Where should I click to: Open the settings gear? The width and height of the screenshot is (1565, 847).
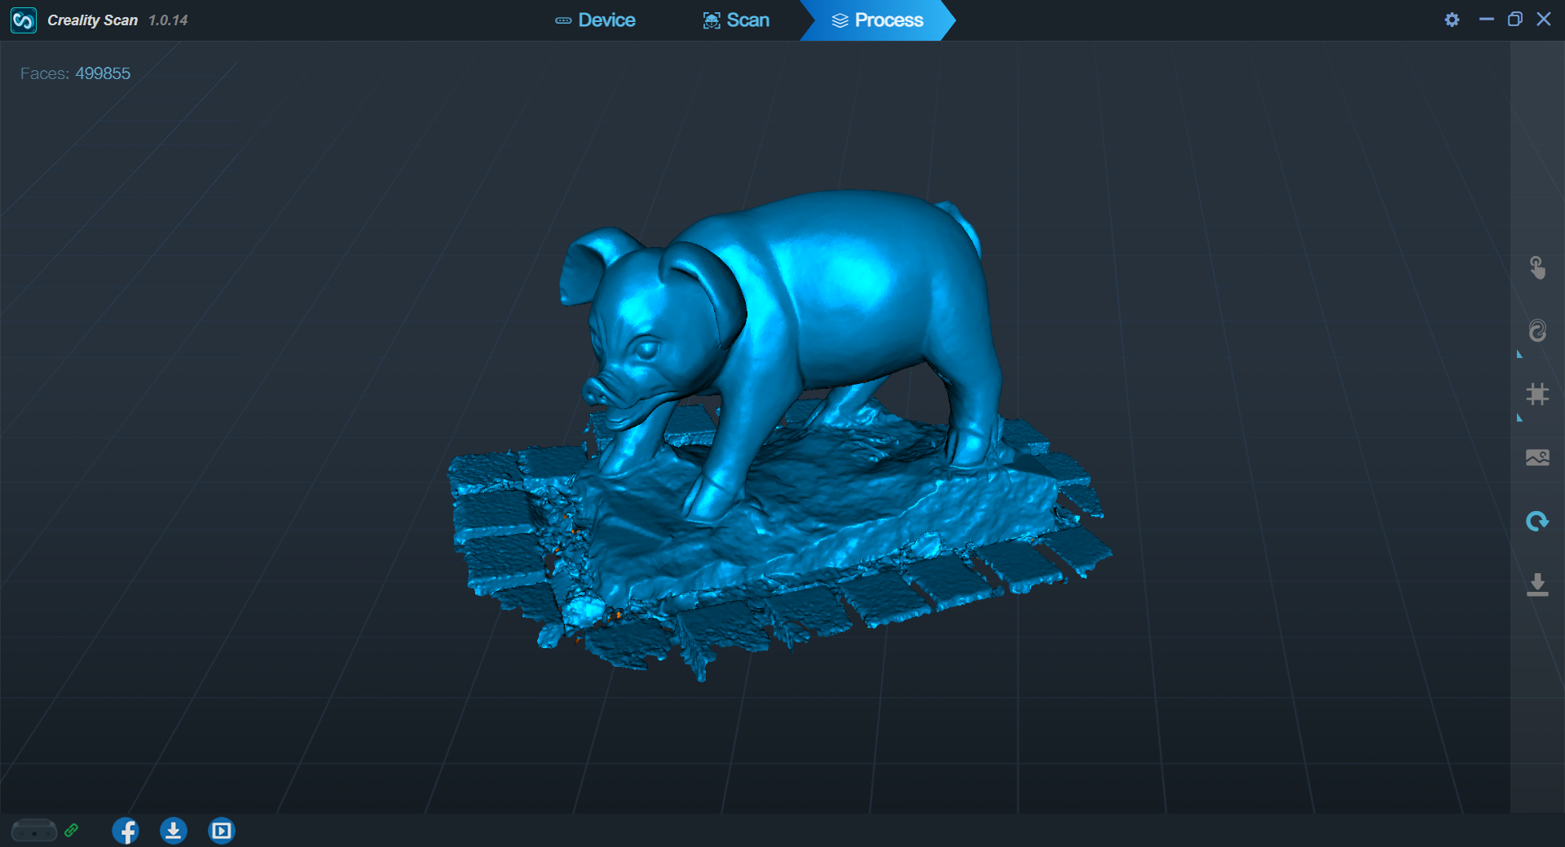click(x=1452, y=20)
